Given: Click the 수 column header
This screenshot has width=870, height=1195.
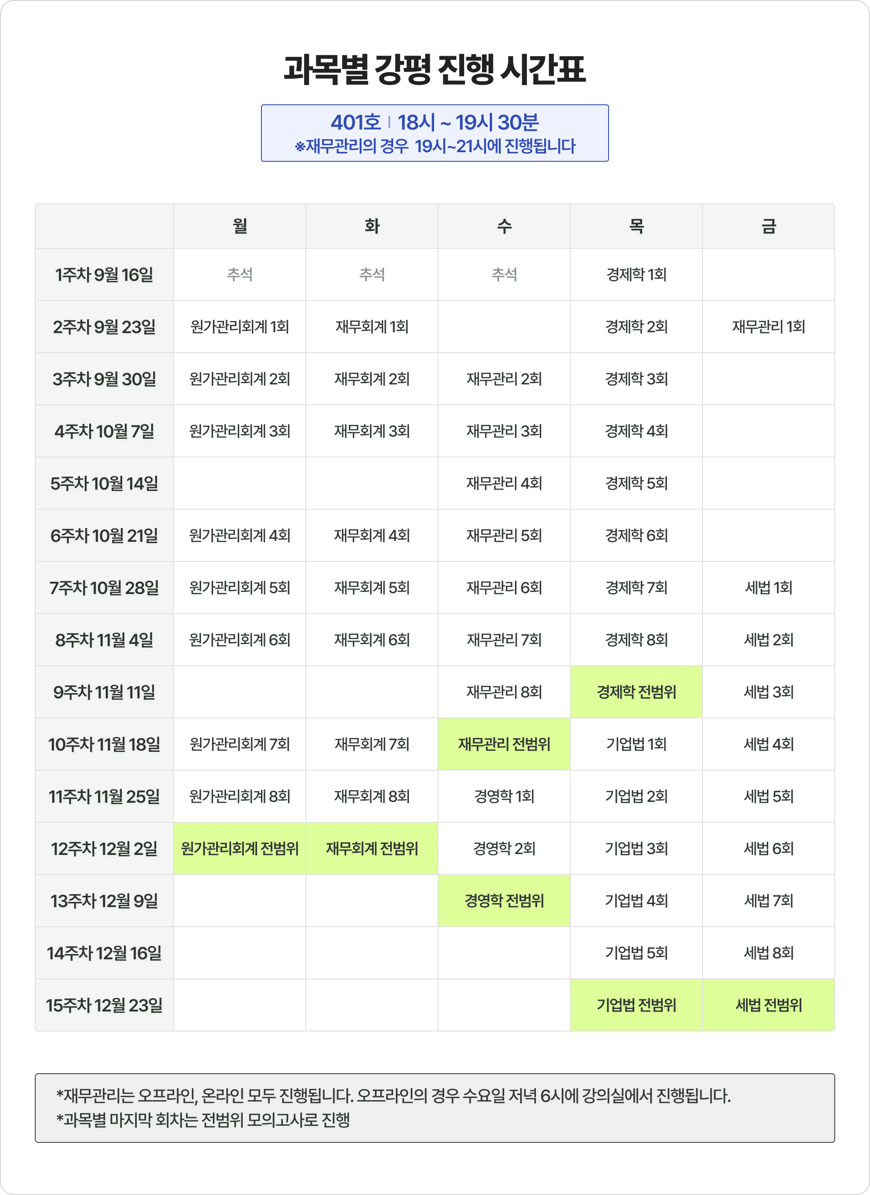Looking at the screenshot, I should tap(504, 226).
